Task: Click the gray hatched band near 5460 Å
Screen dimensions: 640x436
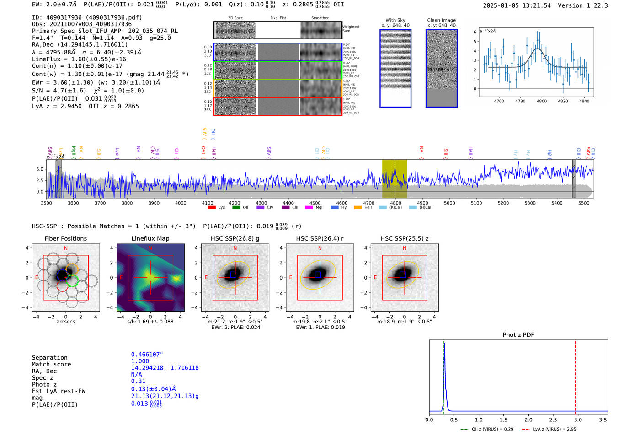Action: [x=574, y=178]
